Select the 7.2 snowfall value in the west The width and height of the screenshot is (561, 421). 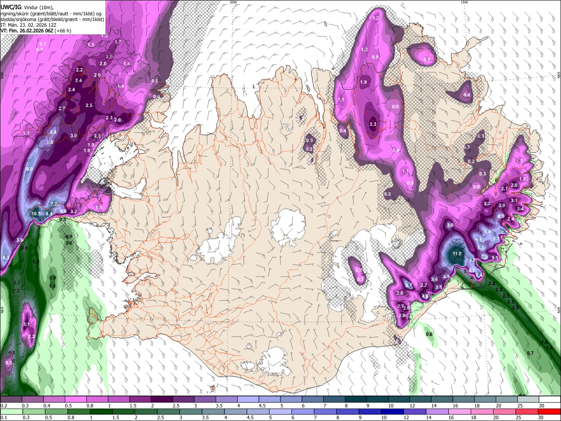(54, 204)
